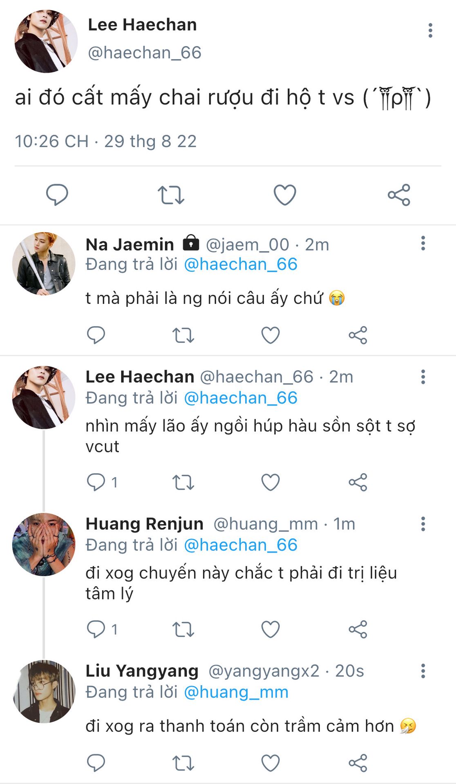Viewport: 456px width, 784px height.
Task: Open Huang Renjun's profile picture
Action: 44,544
